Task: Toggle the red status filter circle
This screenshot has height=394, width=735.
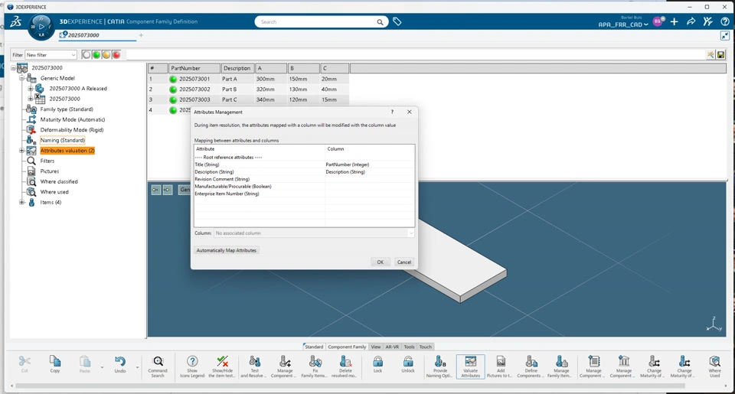Action: pos(116,55)
